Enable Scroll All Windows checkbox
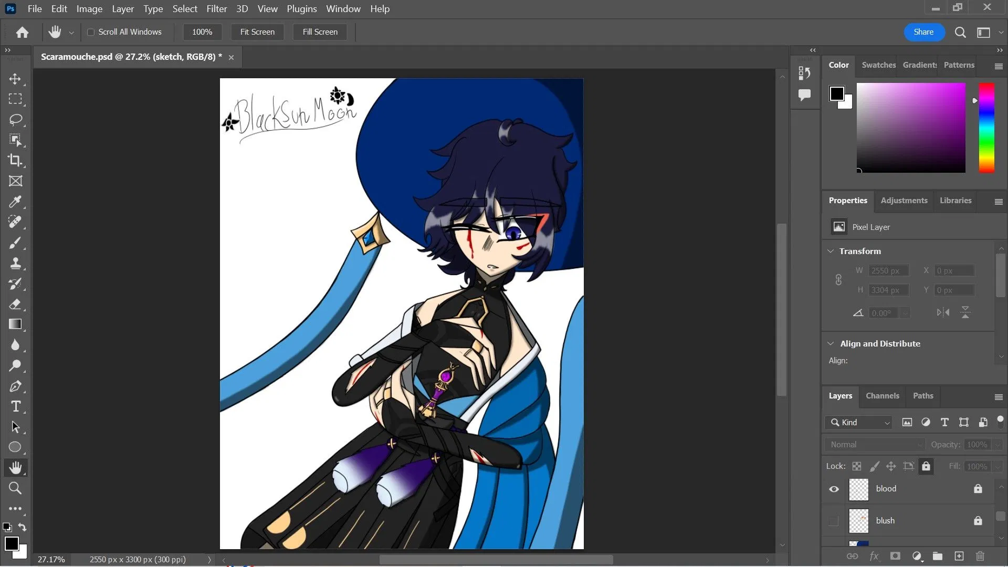Viewport: 1008px width, 567px height. pyautogui.click(x=91, y=32)
